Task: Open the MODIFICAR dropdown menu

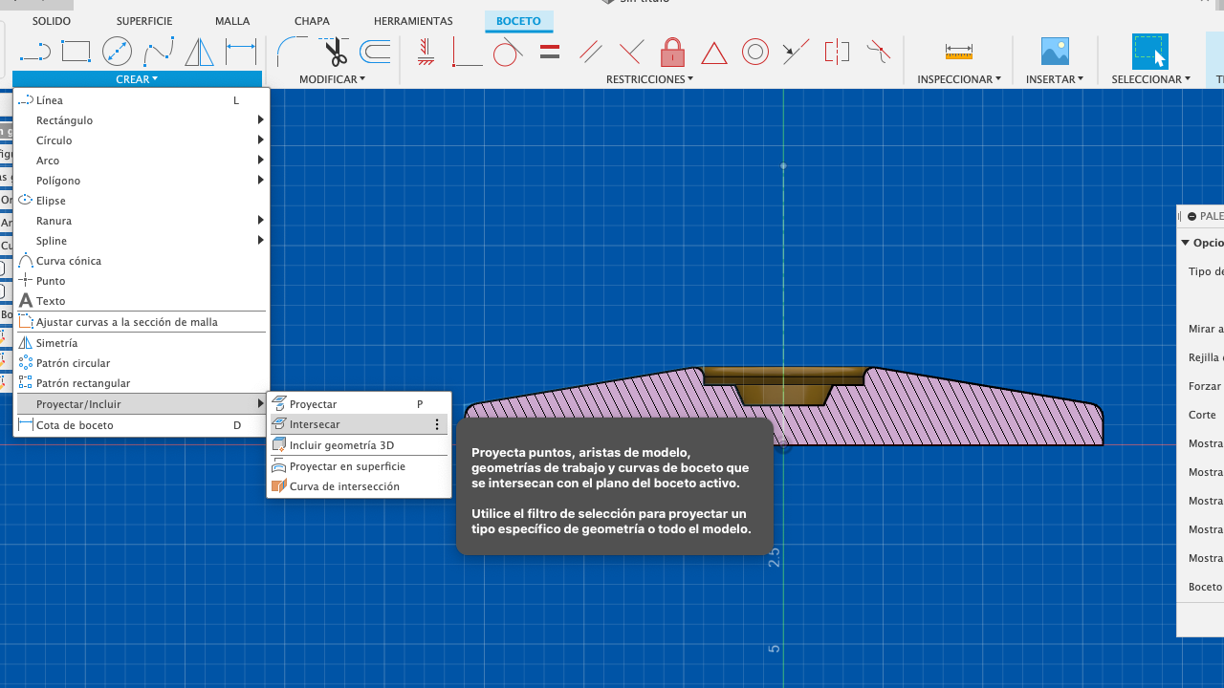Action: (x=332, y=79)
